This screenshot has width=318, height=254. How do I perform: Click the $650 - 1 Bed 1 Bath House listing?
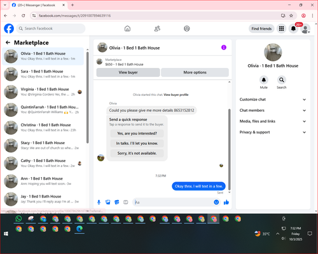point(124,64)
